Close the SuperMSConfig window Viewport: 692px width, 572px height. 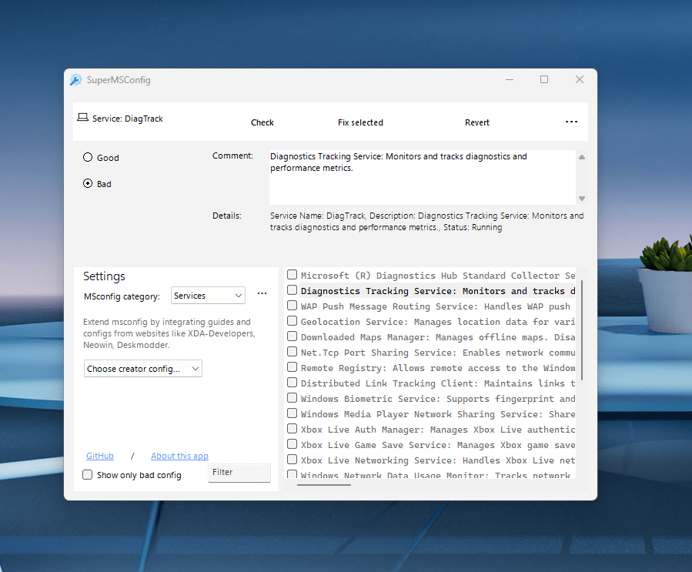click(580, 79)
